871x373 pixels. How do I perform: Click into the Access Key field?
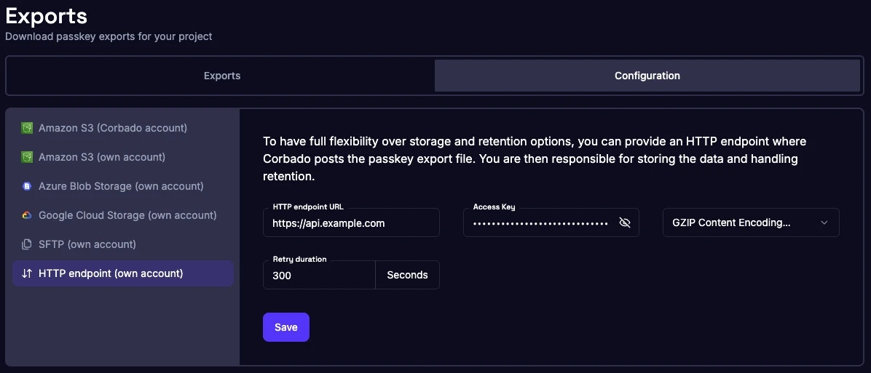click(540, 223)
